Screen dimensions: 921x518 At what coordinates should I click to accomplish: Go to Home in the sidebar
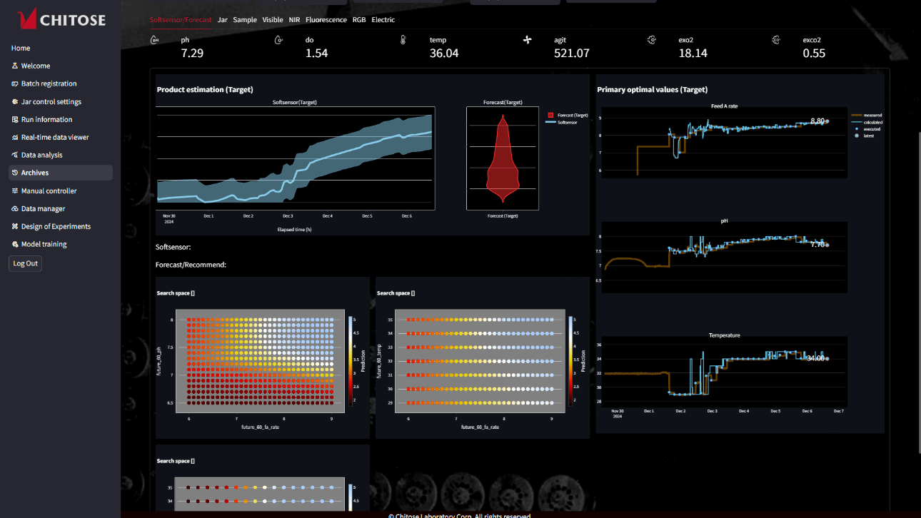tap(21, 48)
